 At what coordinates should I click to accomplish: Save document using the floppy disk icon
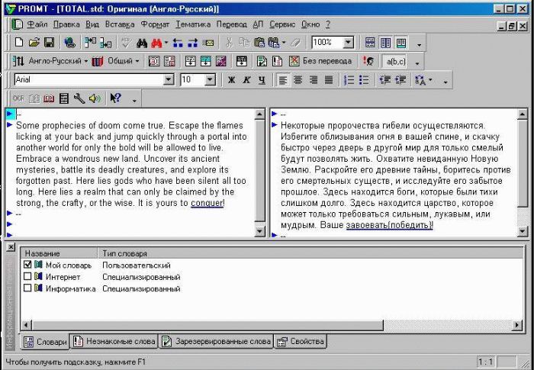49,43
